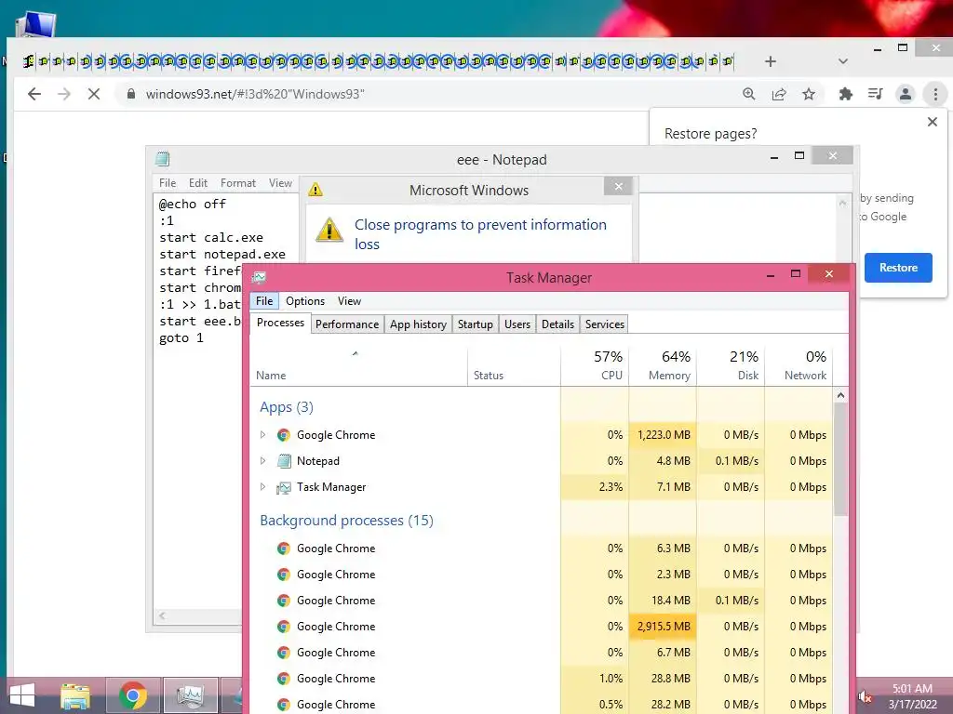Switch to the Performance tab

coord(347,324)
